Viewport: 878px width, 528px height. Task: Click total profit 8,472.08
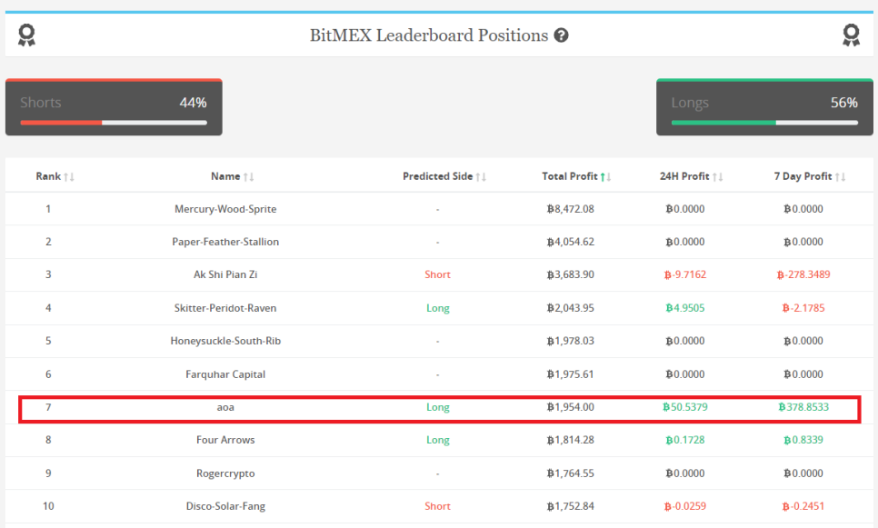click(x=570, y=209)
